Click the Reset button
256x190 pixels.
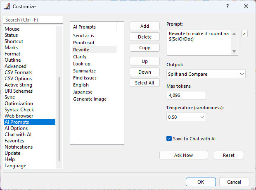point(229,155)
